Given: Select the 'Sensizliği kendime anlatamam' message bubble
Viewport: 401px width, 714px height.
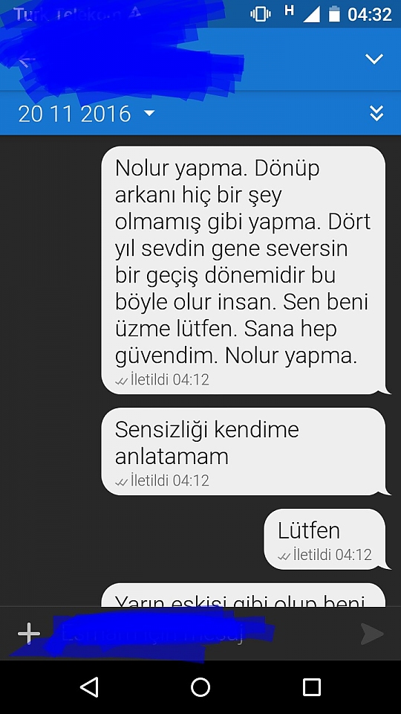Looking at the screenshot, I should pyautogui.click(x=246, y=451).
